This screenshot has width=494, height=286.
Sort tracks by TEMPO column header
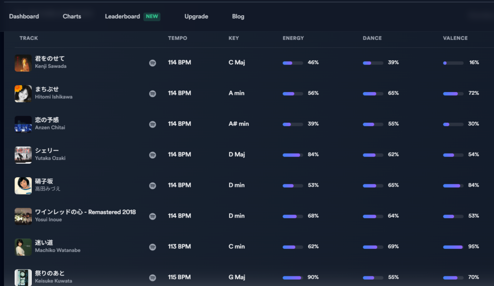pyautogui.click(x=178, y=38)
